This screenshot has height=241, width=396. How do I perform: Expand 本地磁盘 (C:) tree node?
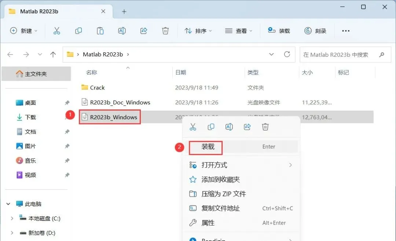(x=12, y=219)
